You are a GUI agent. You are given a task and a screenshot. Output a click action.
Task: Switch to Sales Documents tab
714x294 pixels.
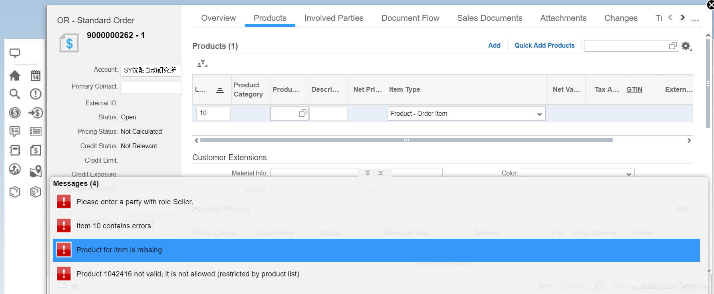pyautogui.click(x=490, y=18)
